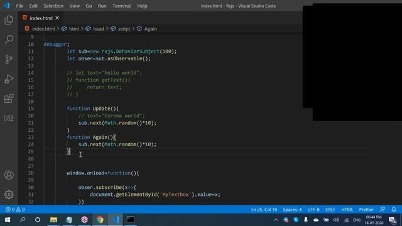Open the Windows Action Center
The height and width of the screenshot is (226, 402).
[393, 220]
